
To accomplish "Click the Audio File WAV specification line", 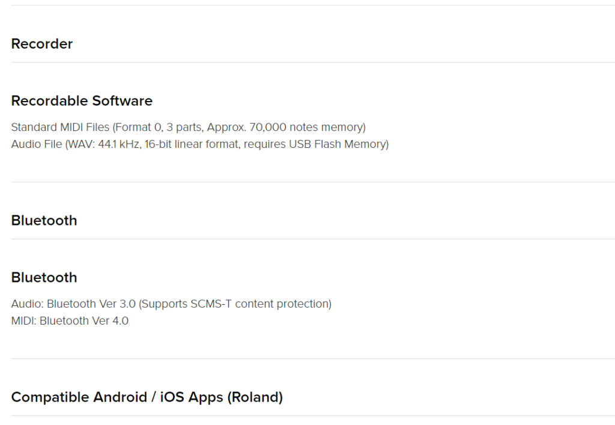I will [200, 144].
